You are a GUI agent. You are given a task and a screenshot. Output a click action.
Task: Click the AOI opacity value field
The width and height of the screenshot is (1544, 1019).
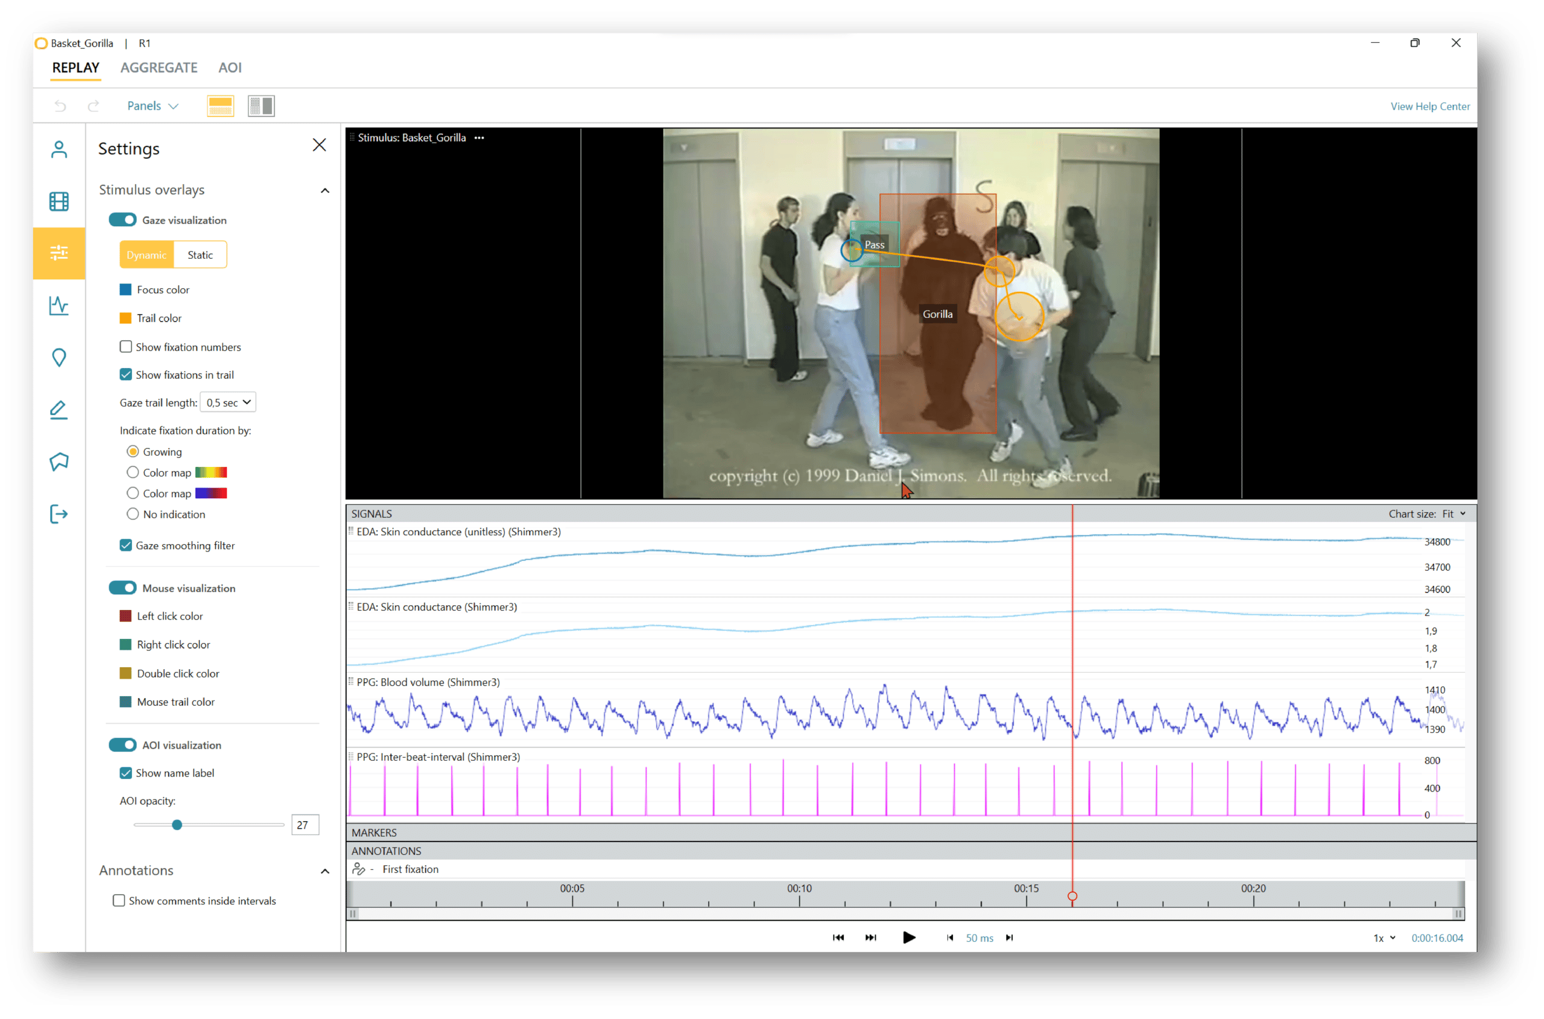[x=305, y=825]
